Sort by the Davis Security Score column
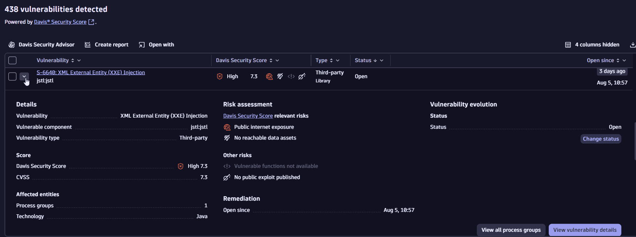The image size is (636, 237). [x=271, y=60]
